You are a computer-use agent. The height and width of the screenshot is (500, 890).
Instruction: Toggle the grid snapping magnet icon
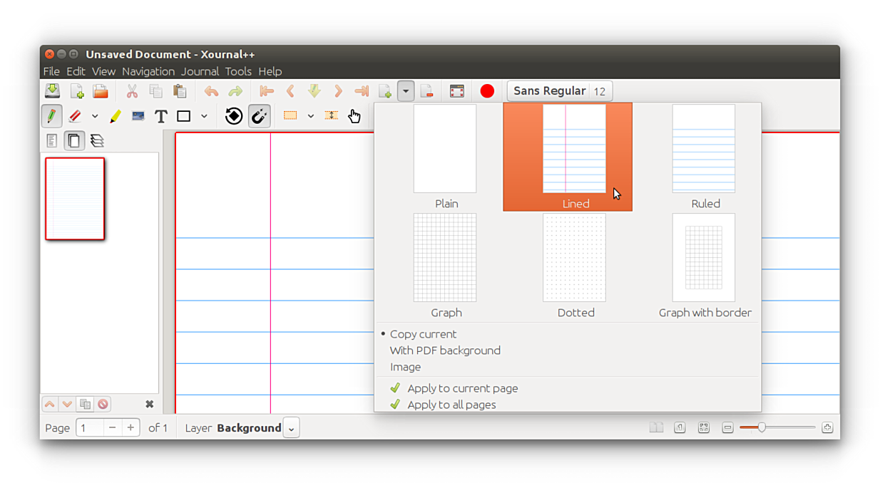(x=259, y=116)
